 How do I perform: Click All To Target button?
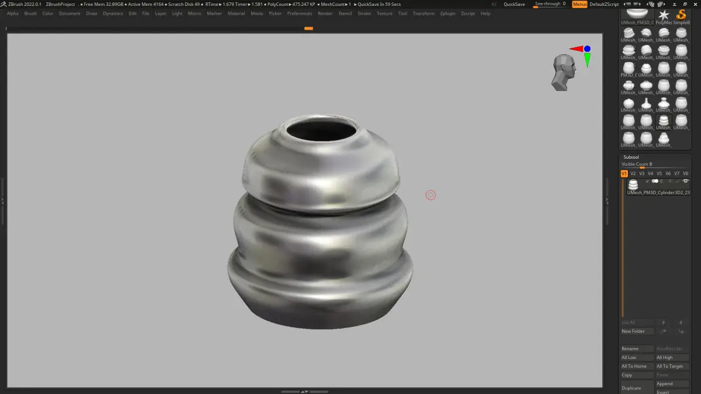pyautogui.click(x=672, y=366)
